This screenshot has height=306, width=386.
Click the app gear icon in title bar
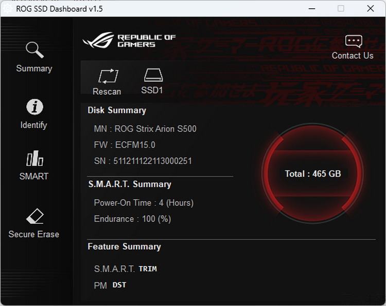point(7,8)
